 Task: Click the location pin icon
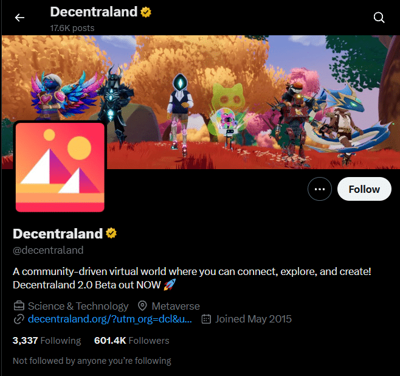(x=143, y=306)
